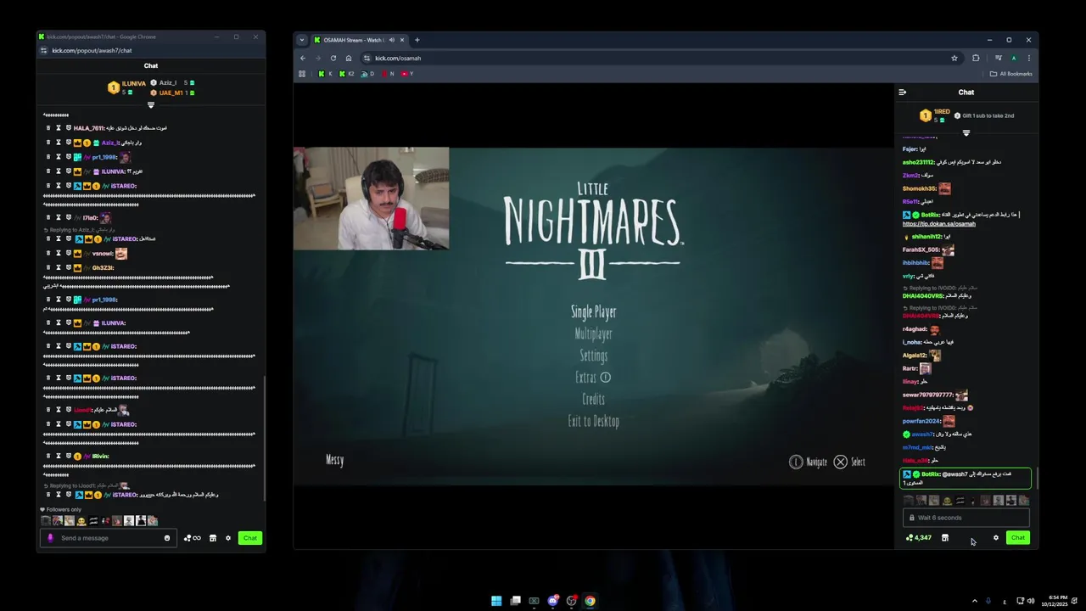This screenshot has width=1086, height=611.
Task: Expand gift leaderboard in main chat
Action: tap(966, 133)
